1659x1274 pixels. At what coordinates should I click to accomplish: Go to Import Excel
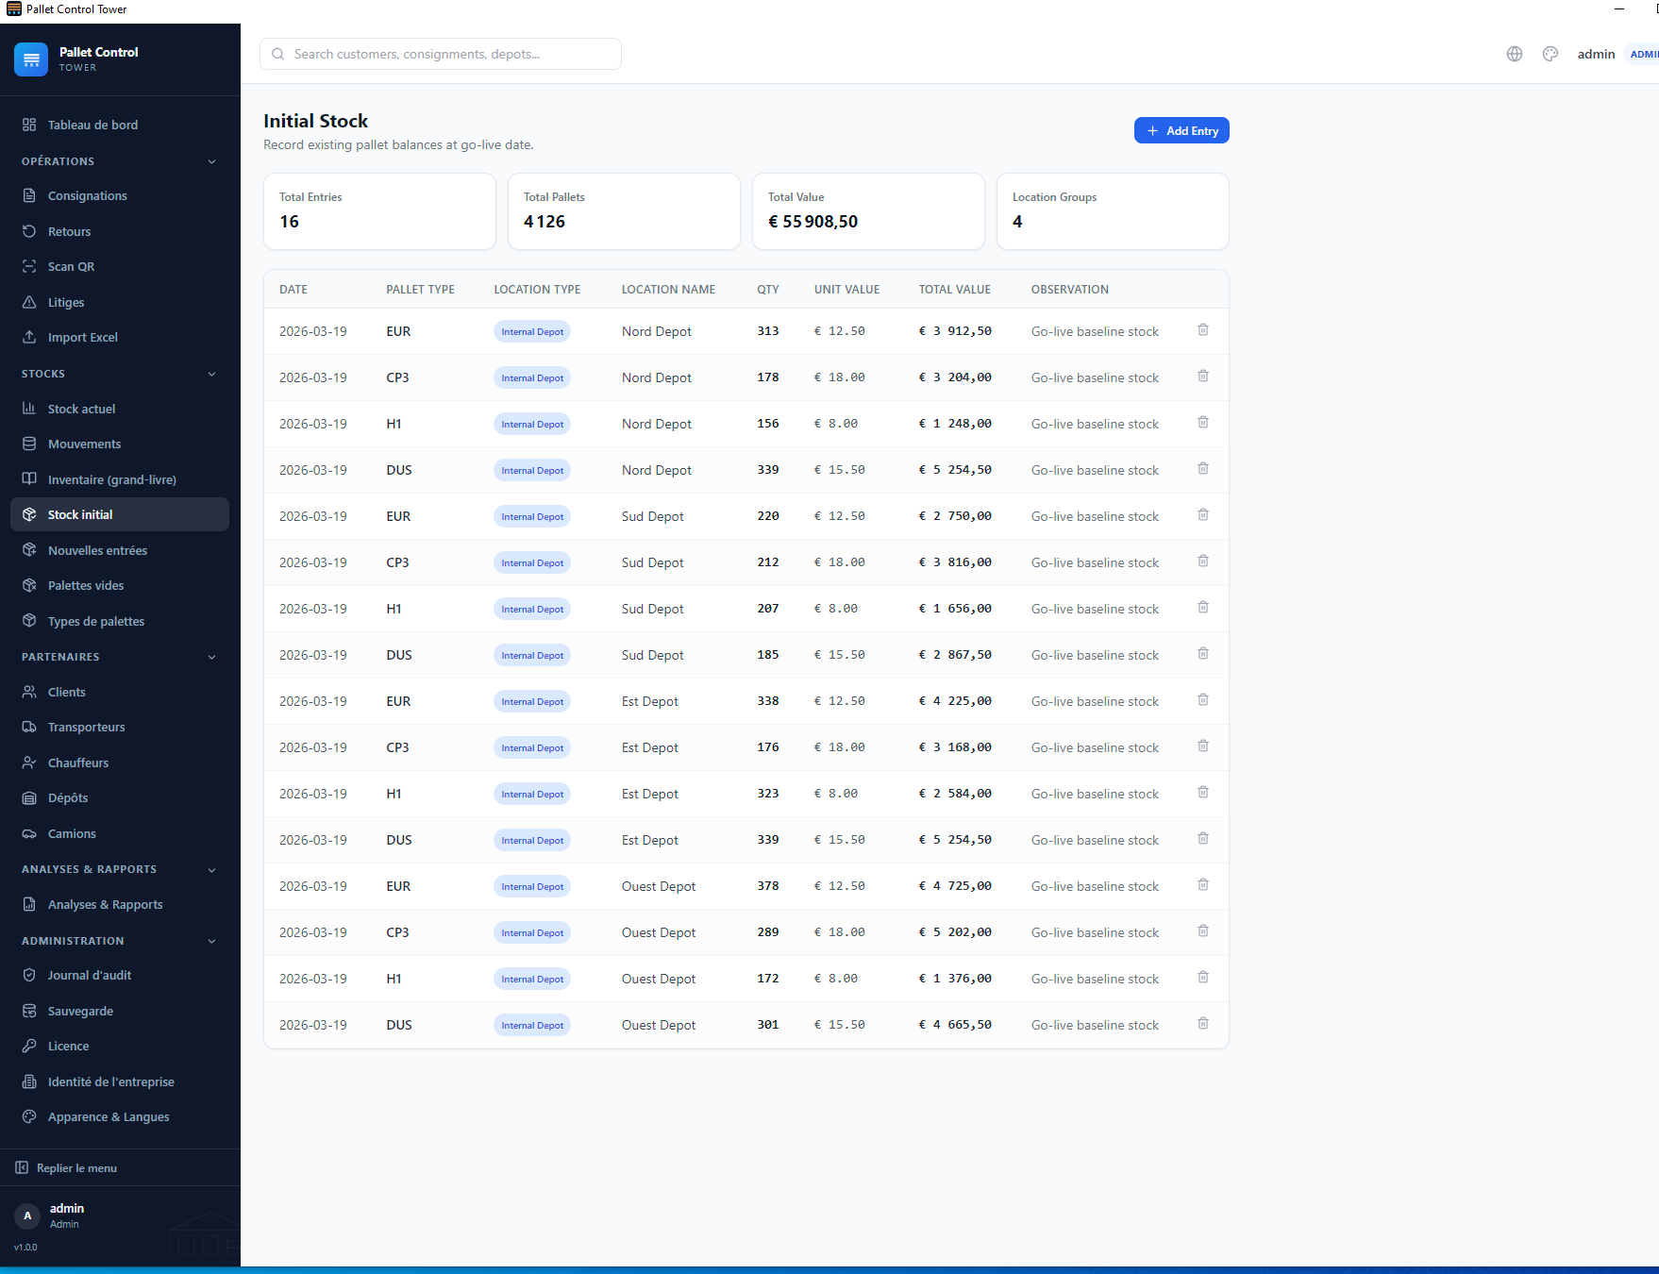120,338
